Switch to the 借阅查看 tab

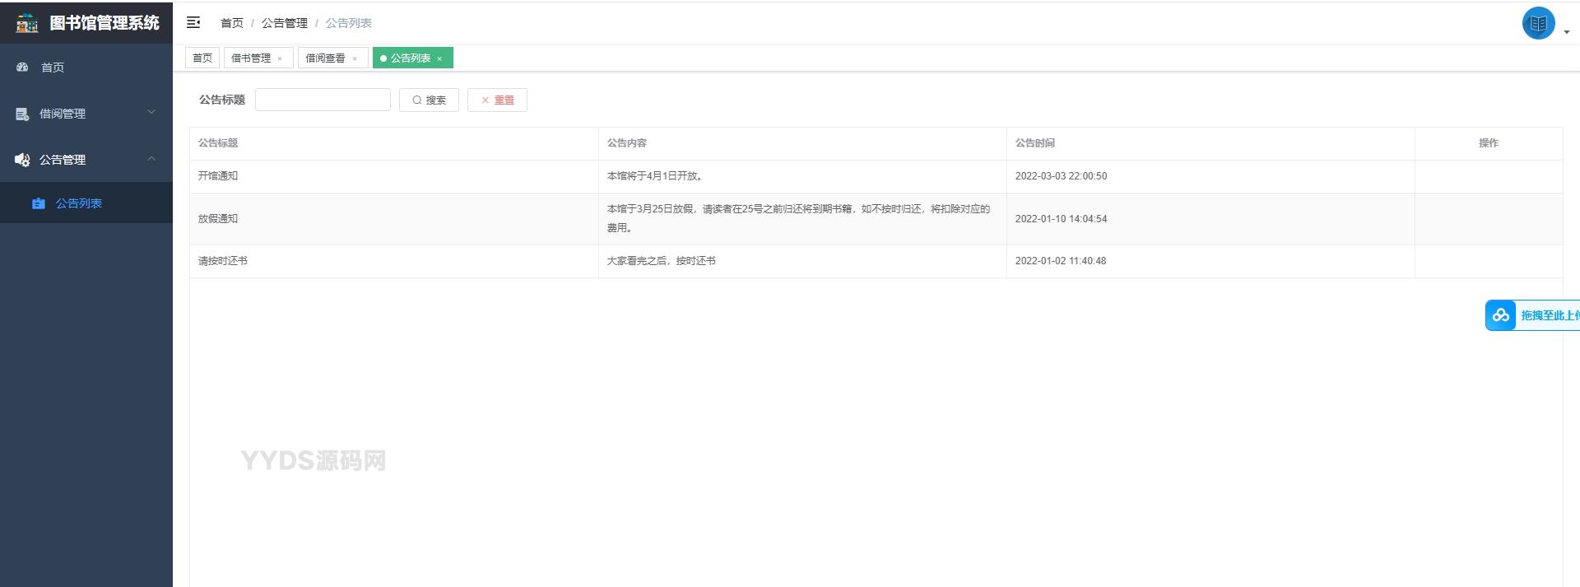point(325,58)
